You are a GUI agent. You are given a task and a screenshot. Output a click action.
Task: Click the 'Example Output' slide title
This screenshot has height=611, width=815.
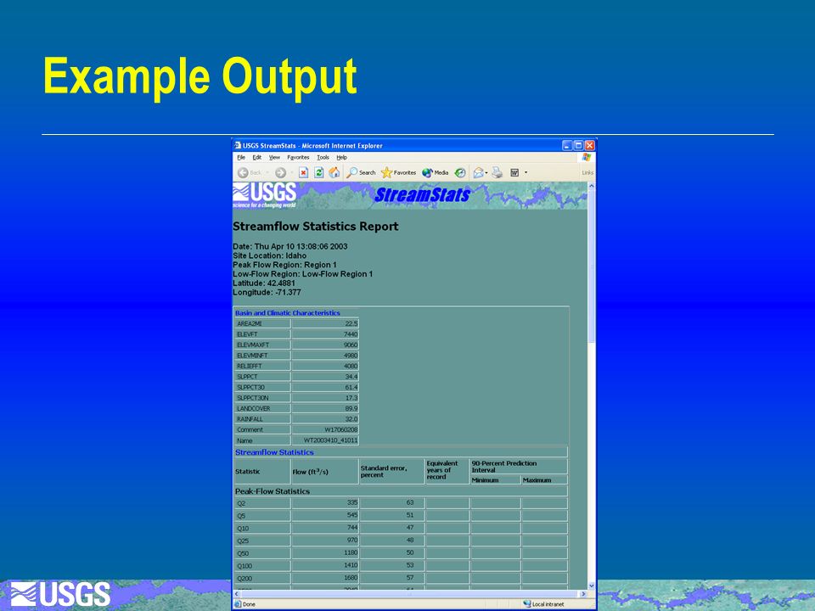[200, 77]
